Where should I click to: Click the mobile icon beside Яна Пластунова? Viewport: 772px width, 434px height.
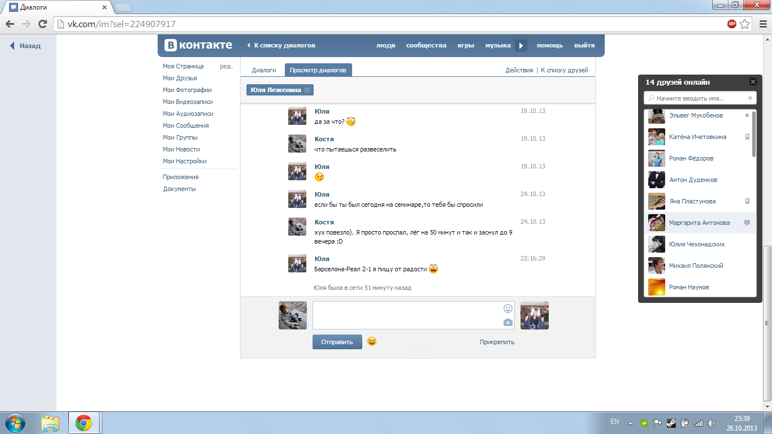747,201
